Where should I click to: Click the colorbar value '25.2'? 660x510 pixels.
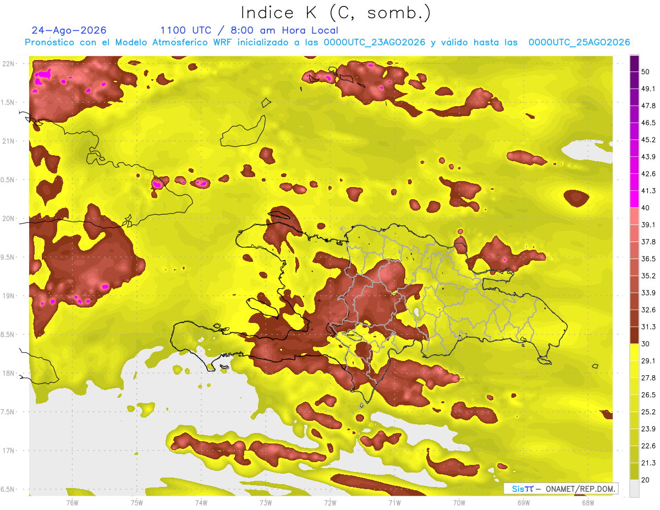(648, 412)
